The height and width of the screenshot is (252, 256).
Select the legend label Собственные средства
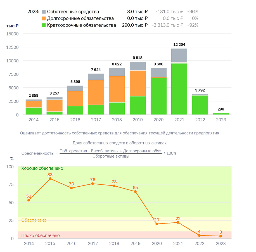(x=73, y=12)
